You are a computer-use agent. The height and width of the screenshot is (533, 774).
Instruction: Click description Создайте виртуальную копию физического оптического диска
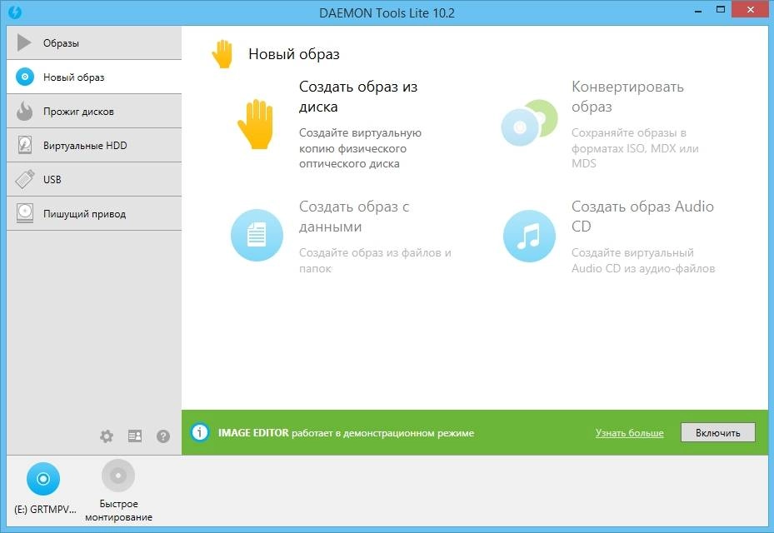click(x=361, y=148)
